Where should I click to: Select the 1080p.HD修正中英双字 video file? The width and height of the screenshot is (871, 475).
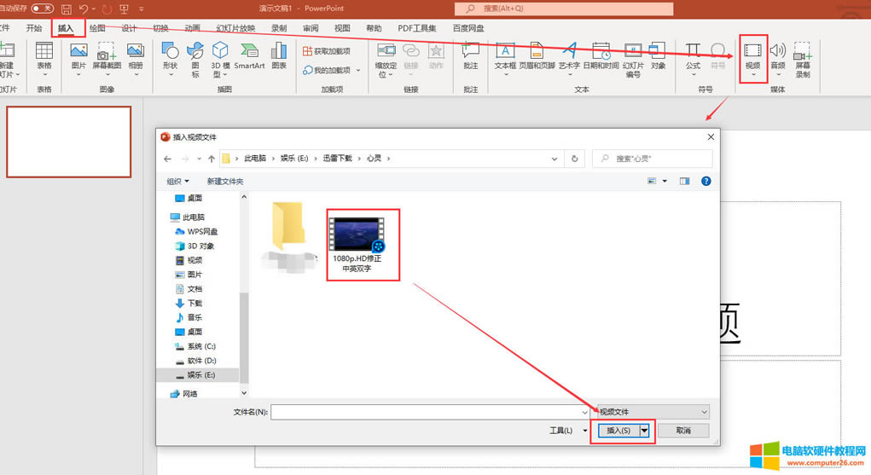coord(357,245)
